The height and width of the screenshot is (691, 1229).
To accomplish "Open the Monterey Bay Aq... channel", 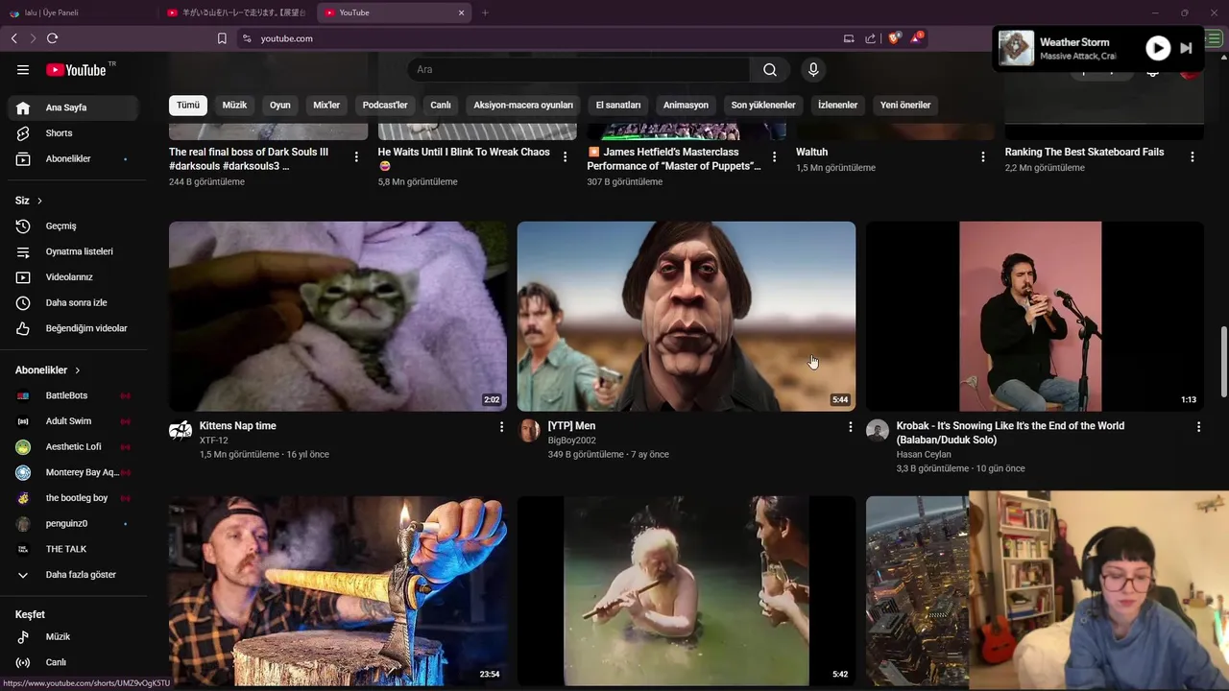I will (72, 472).
